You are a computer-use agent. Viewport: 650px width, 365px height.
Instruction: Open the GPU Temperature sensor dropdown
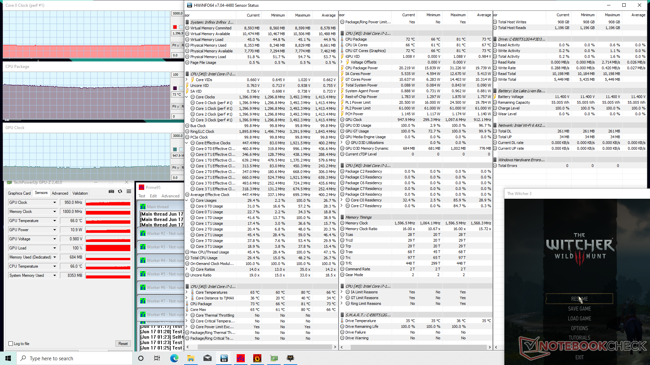tap(55, 221)
